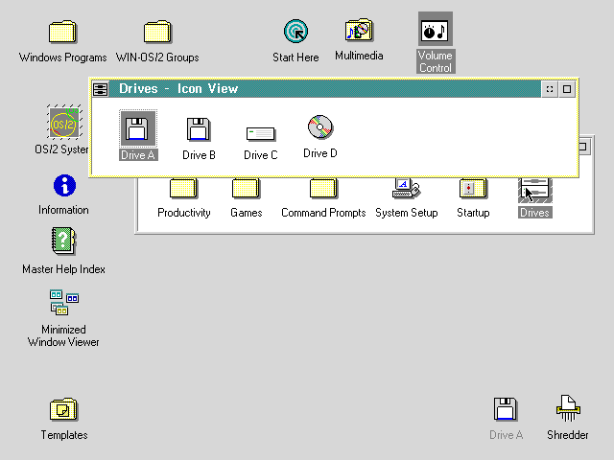Click the "Command Prompts" label
The image size is (614, 460).
tap(323, 213)
